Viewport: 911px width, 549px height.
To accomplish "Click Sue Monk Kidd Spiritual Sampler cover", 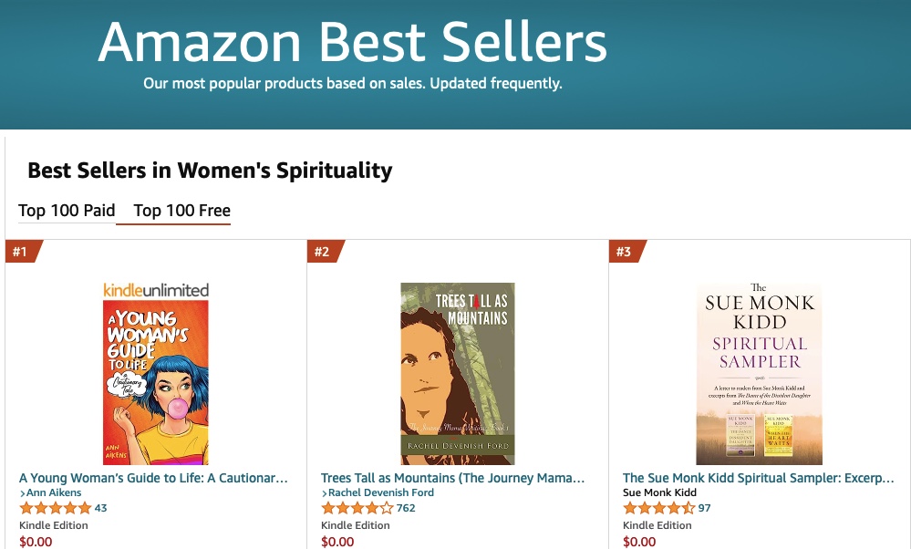I will pos(759,373).
